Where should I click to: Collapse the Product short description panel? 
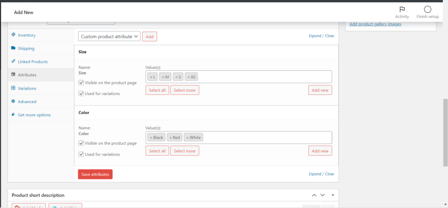332,195
